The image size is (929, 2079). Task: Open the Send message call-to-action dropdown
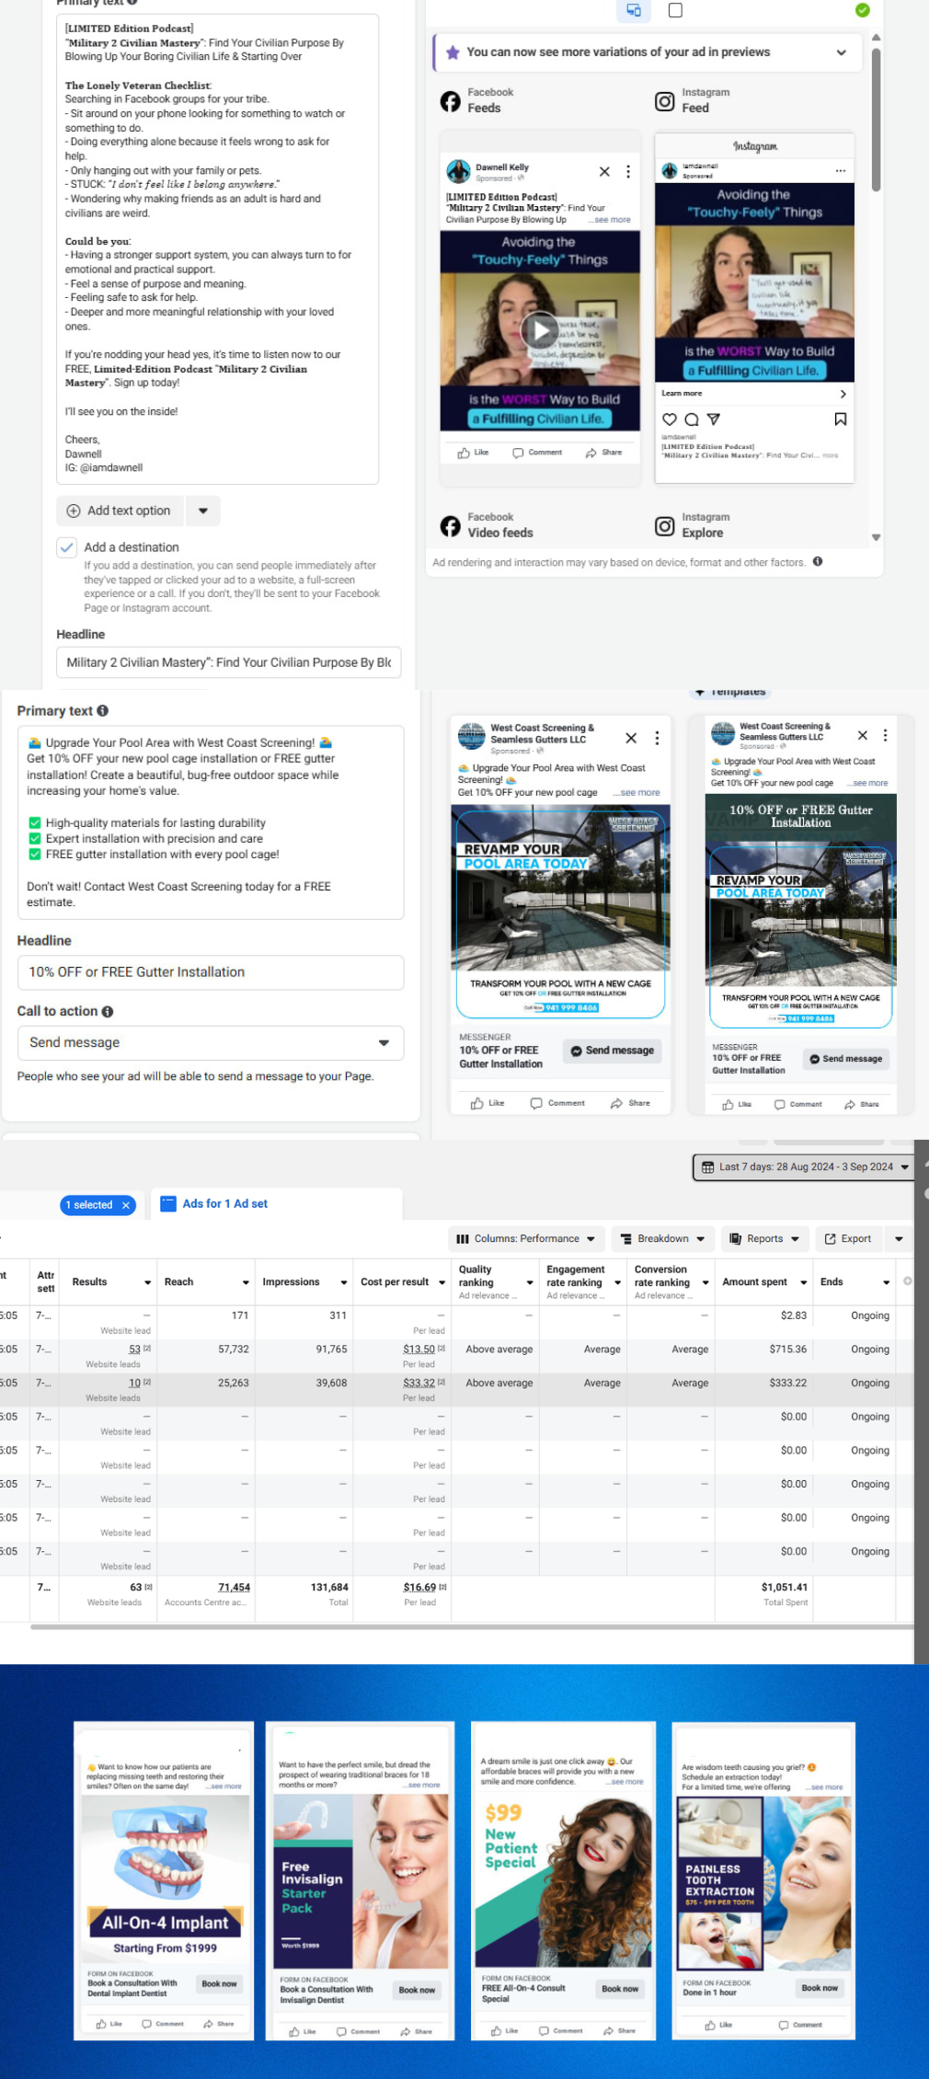coord(211,1043)
